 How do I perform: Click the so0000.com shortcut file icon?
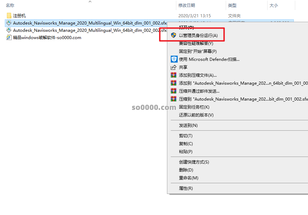coord(9,37)
